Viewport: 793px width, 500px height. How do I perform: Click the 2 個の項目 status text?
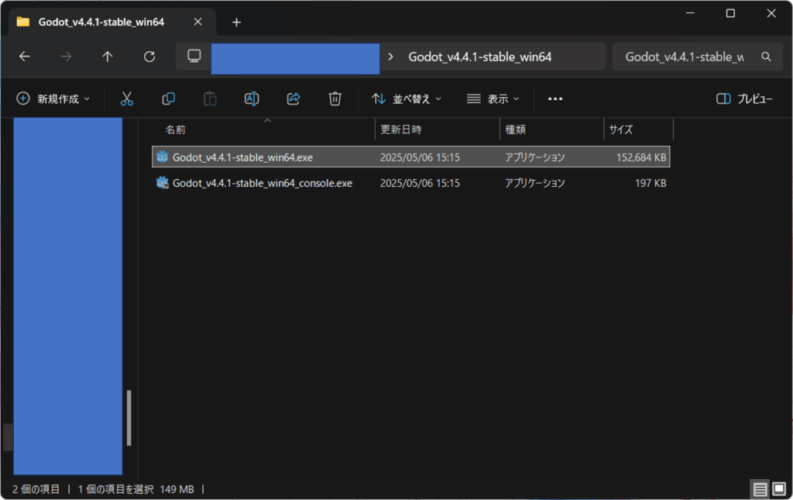pos(36,489)
